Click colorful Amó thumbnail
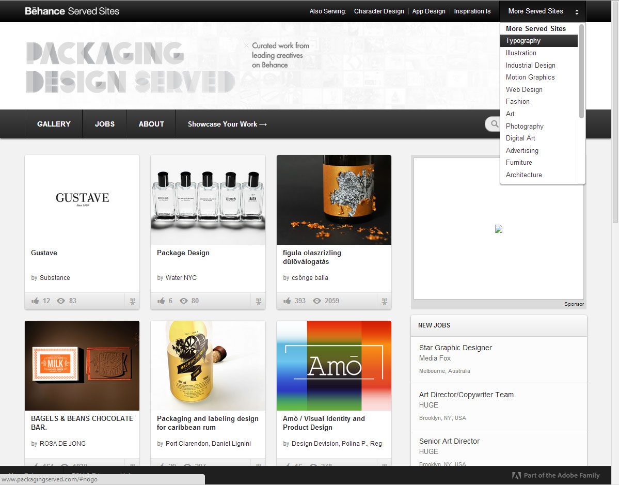The width and height of the screenshot is (619, 485). tap(334, 366)
